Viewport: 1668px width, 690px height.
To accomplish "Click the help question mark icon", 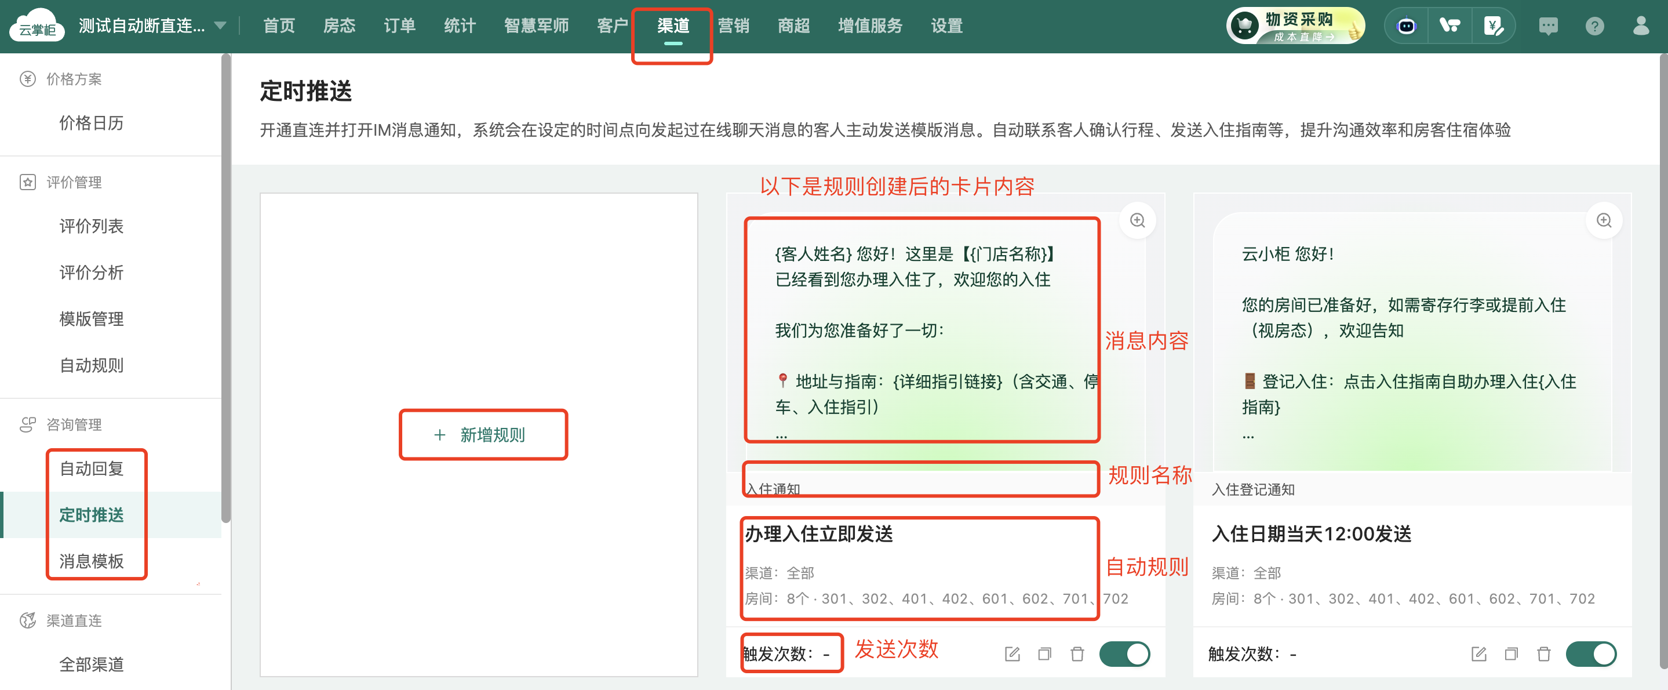I will click(1594, 26).
